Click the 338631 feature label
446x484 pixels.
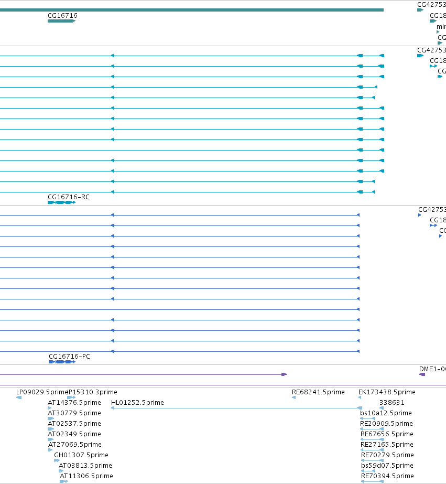[x=391, y=403]
